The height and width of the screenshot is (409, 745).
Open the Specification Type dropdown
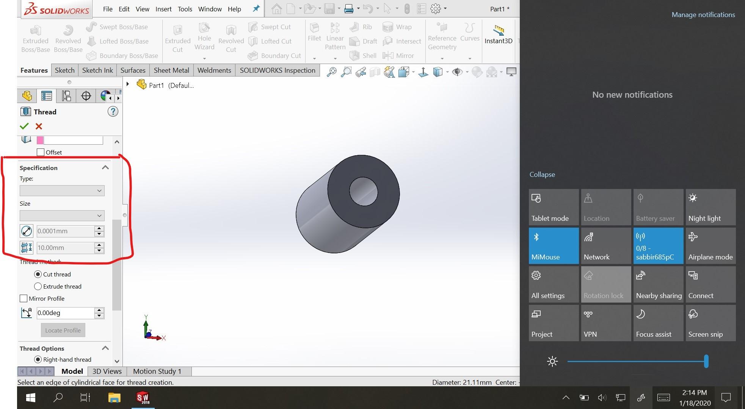pyautogui.click(x=62, y=190)
